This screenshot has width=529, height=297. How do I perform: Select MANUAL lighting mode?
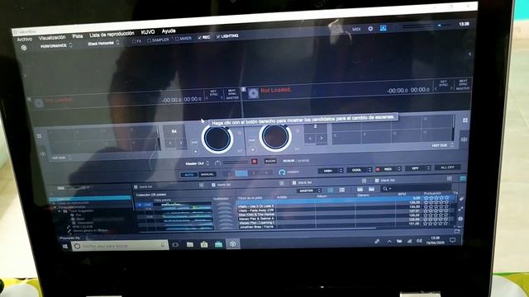[207, 174]
